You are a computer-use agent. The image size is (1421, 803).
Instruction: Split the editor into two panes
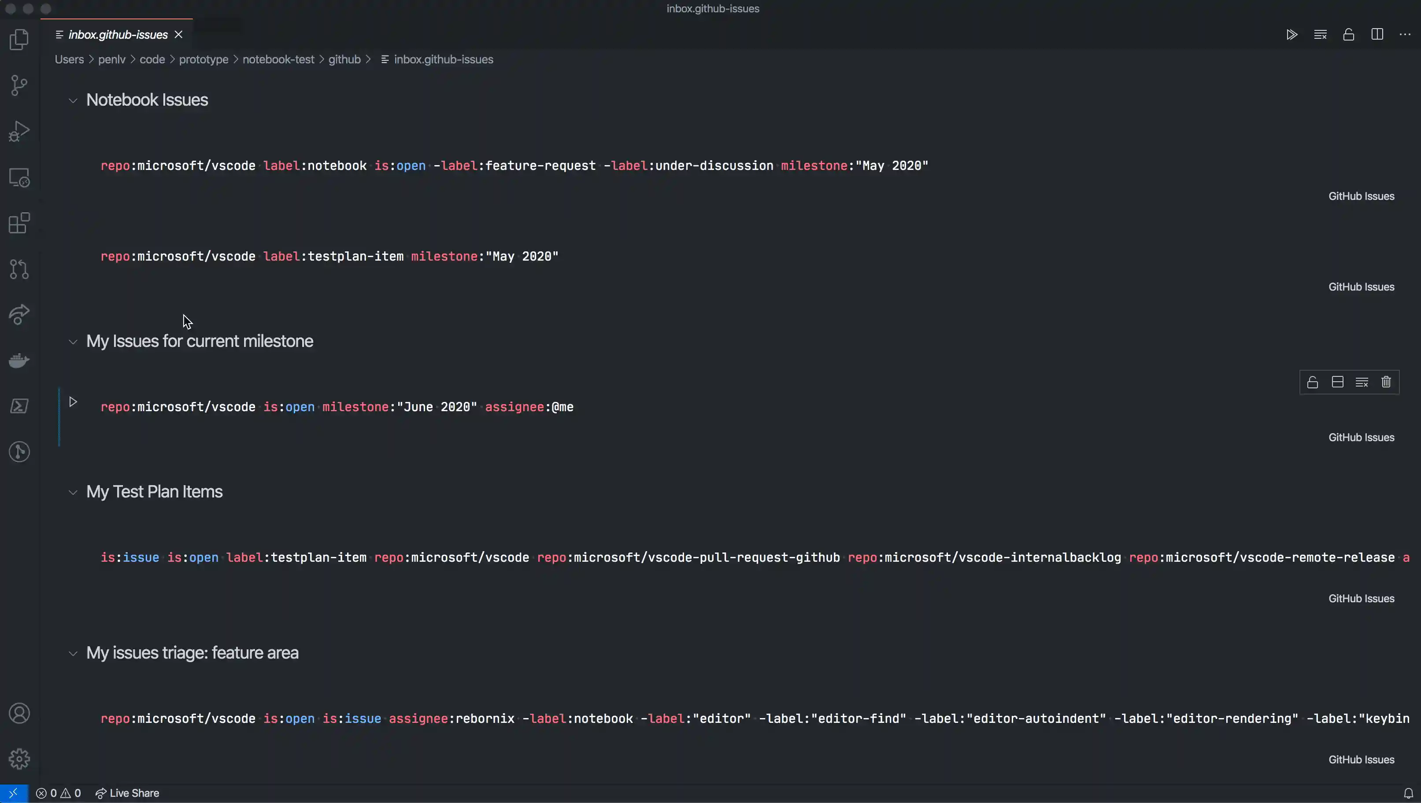(x=1377, y=34)
